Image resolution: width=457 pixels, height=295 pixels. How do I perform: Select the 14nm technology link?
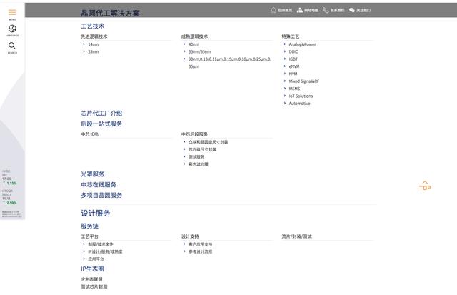coord(94,44)
